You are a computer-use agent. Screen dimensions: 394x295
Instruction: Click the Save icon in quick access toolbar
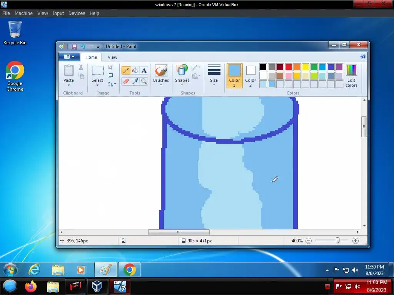[74, 46]
